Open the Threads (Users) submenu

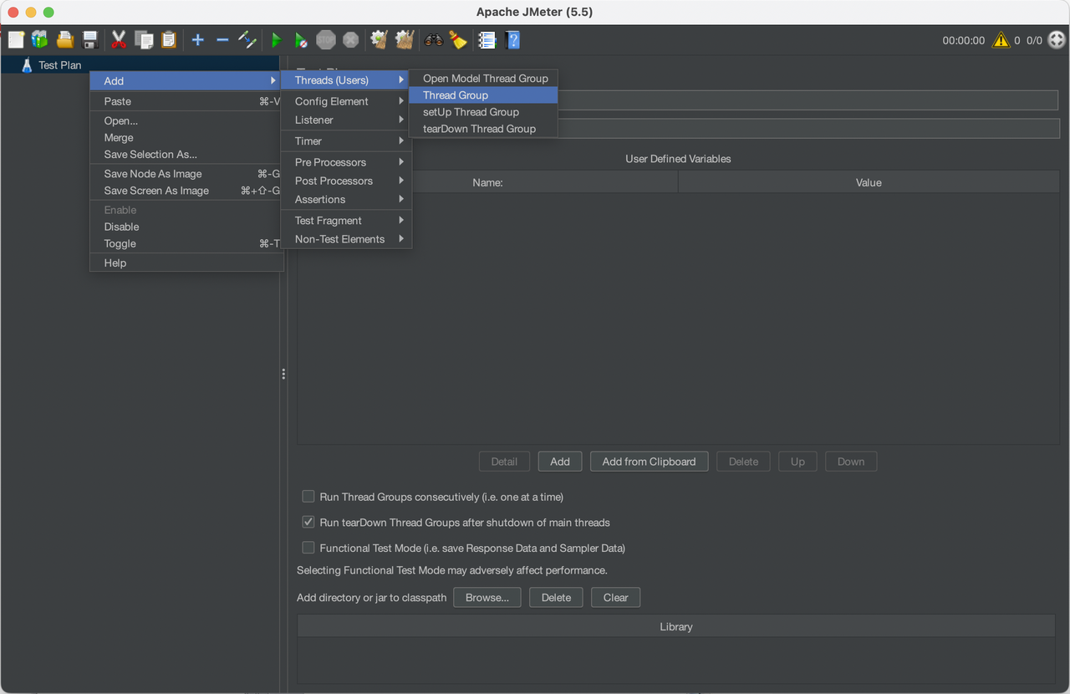pyautogui.click(x=346, y=80)
